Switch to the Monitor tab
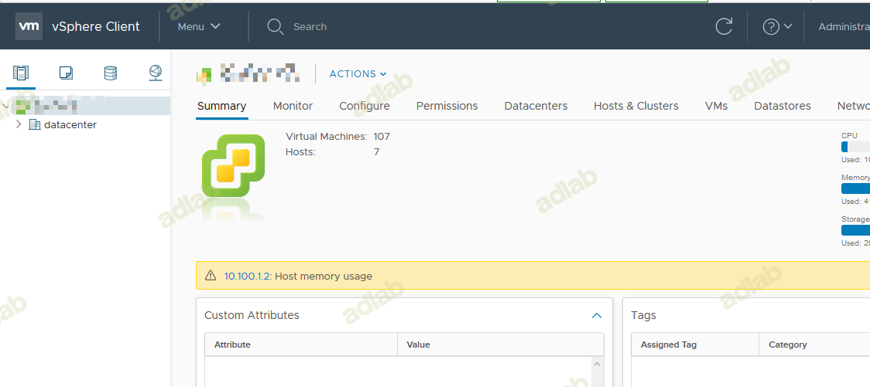This screenshot has height=387, width=870. pyautogui.click(x=293, y=106)
